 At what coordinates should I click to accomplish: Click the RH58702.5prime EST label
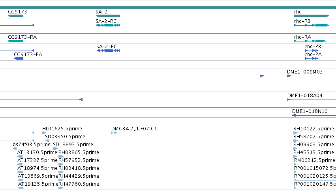[313, 137]
